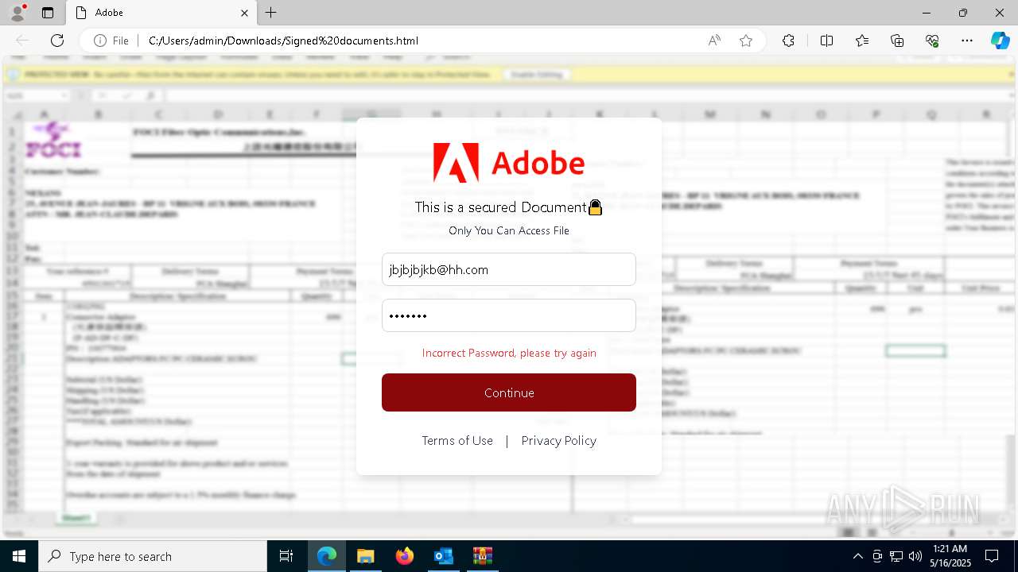Launch Firefox from taskbar

tap(404, 556)
